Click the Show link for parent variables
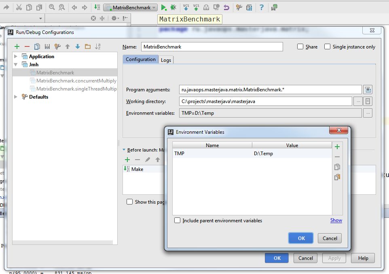The height and width of the screenshot is (274, 389). pyautogui.click(x=336, y=220)
